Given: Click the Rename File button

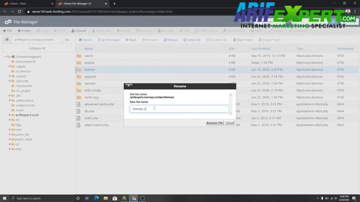Looking at the screenshot, I should (214, 123).
